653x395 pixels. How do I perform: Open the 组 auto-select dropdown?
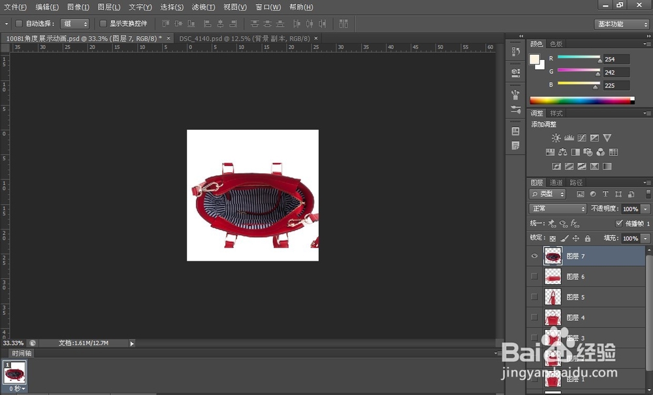[x=75, y=23]
